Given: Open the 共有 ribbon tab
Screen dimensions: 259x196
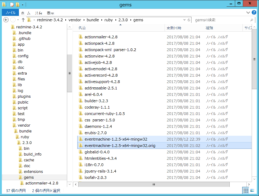Looking at the screenshot, I should [x=38, y=13].
